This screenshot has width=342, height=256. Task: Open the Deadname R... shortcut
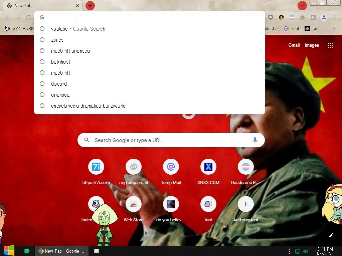click(x=246, y=172)
